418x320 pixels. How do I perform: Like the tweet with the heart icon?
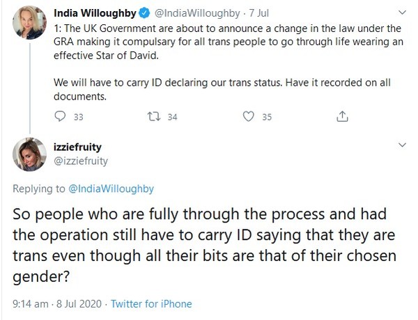click(x=248, y=117)
